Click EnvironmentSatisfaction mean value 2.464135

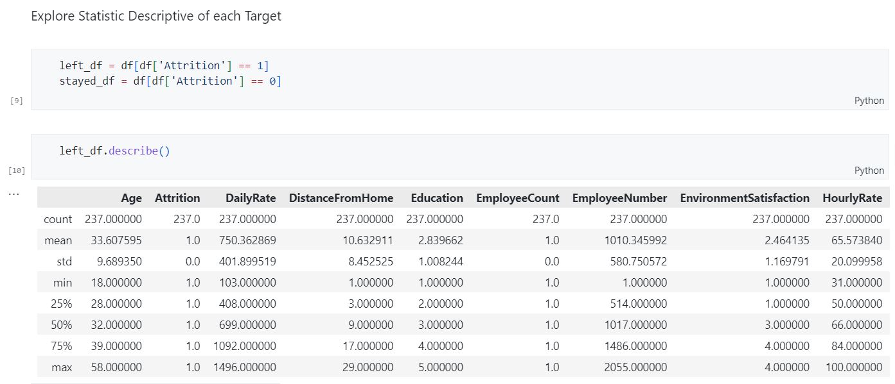click(787, 240)
